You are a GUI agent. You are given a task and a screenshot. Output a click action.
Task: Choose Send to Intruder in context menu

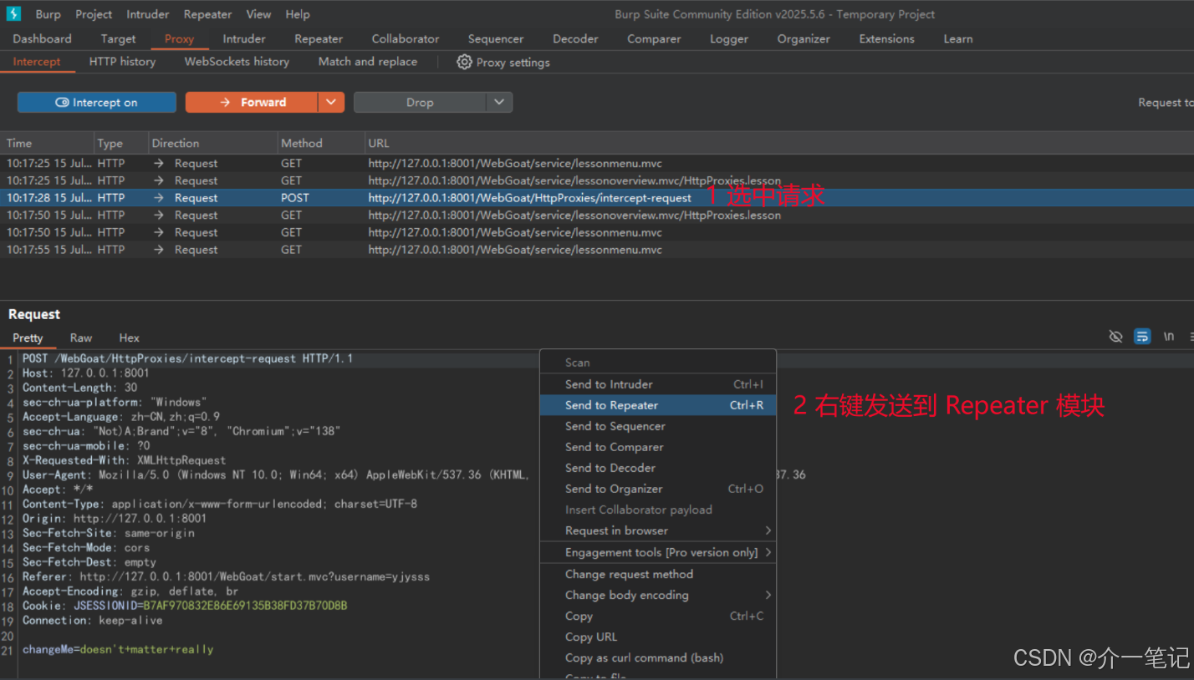click(658, 384)
